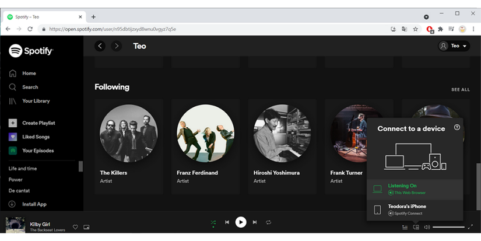Click Hiroshi Yoshimura artist name
Image resolution: width=481 pixels, height=241 pixels.
click(x=276, y=173)
